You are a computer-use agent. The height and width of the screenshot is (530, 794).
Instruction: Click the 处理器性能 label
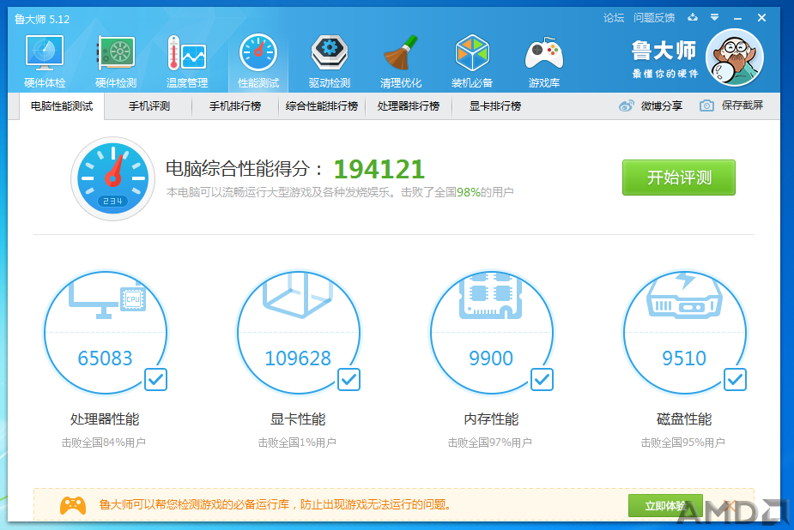(x=105, y=419)
